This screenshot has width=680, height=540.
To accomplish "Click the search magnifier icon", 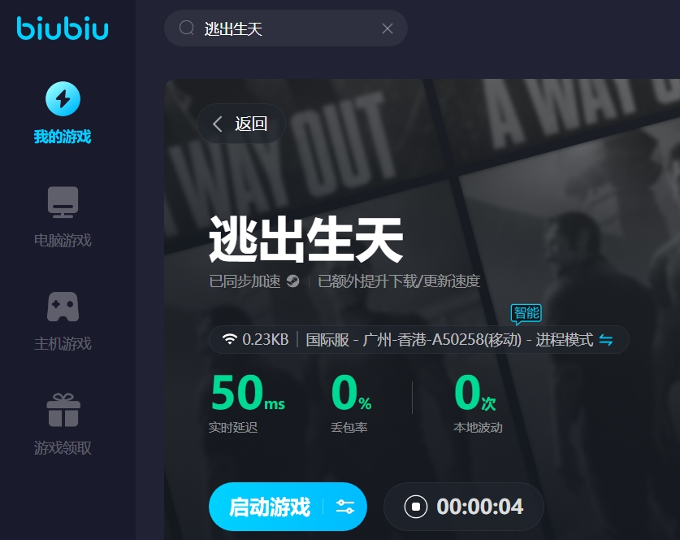I will pos(187,28).
